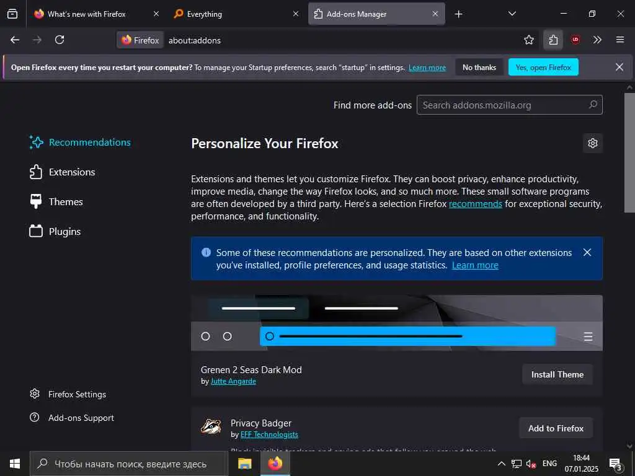
Task: Open the Plugins category in sidebar
Action: tap(55, 232)
